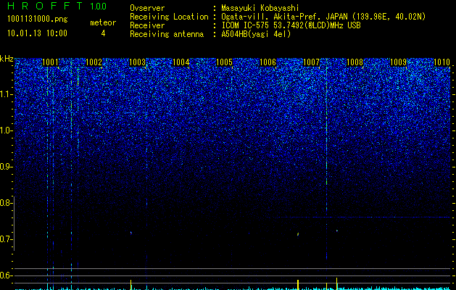Image resolution: width=456 pixels, height=290 pixels.
Task: Click the meteor label
Action: pyautogui.click(x=103, y=22)
